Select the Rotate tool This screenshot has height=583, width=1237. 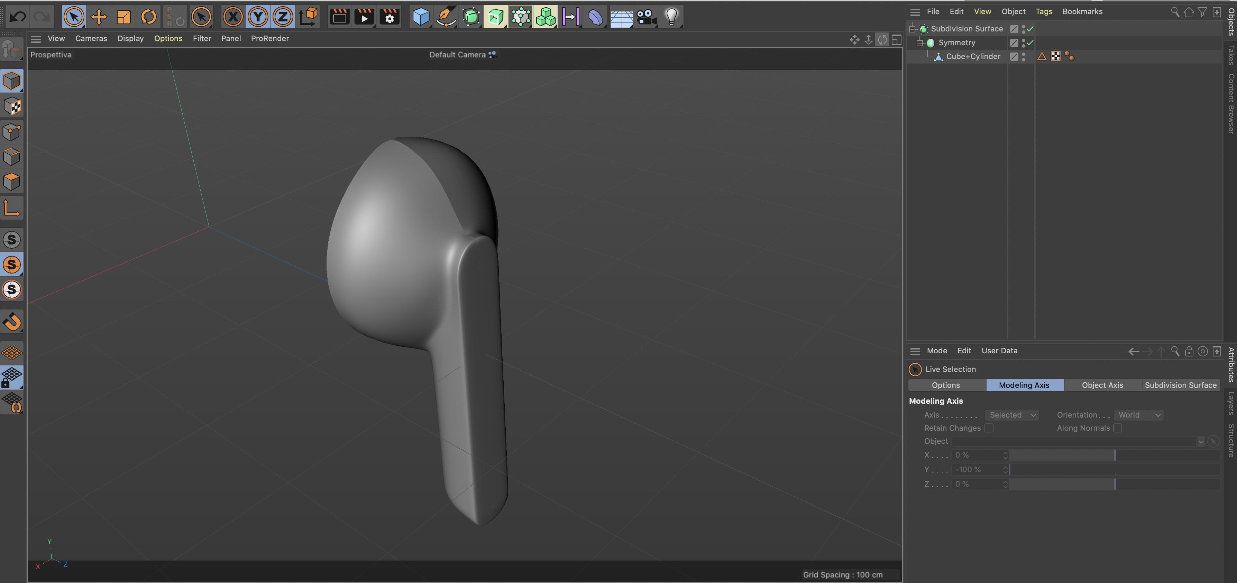[x=149, y=17]
